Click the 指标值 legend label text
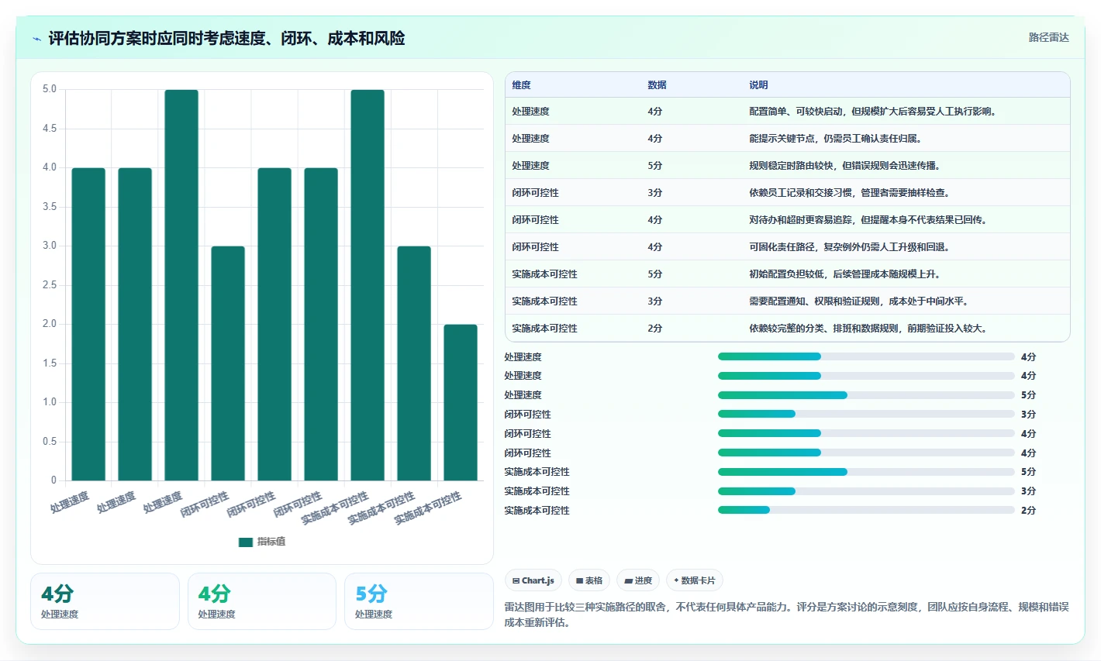This screenshot has height=661, width=1101. (271, 542)
